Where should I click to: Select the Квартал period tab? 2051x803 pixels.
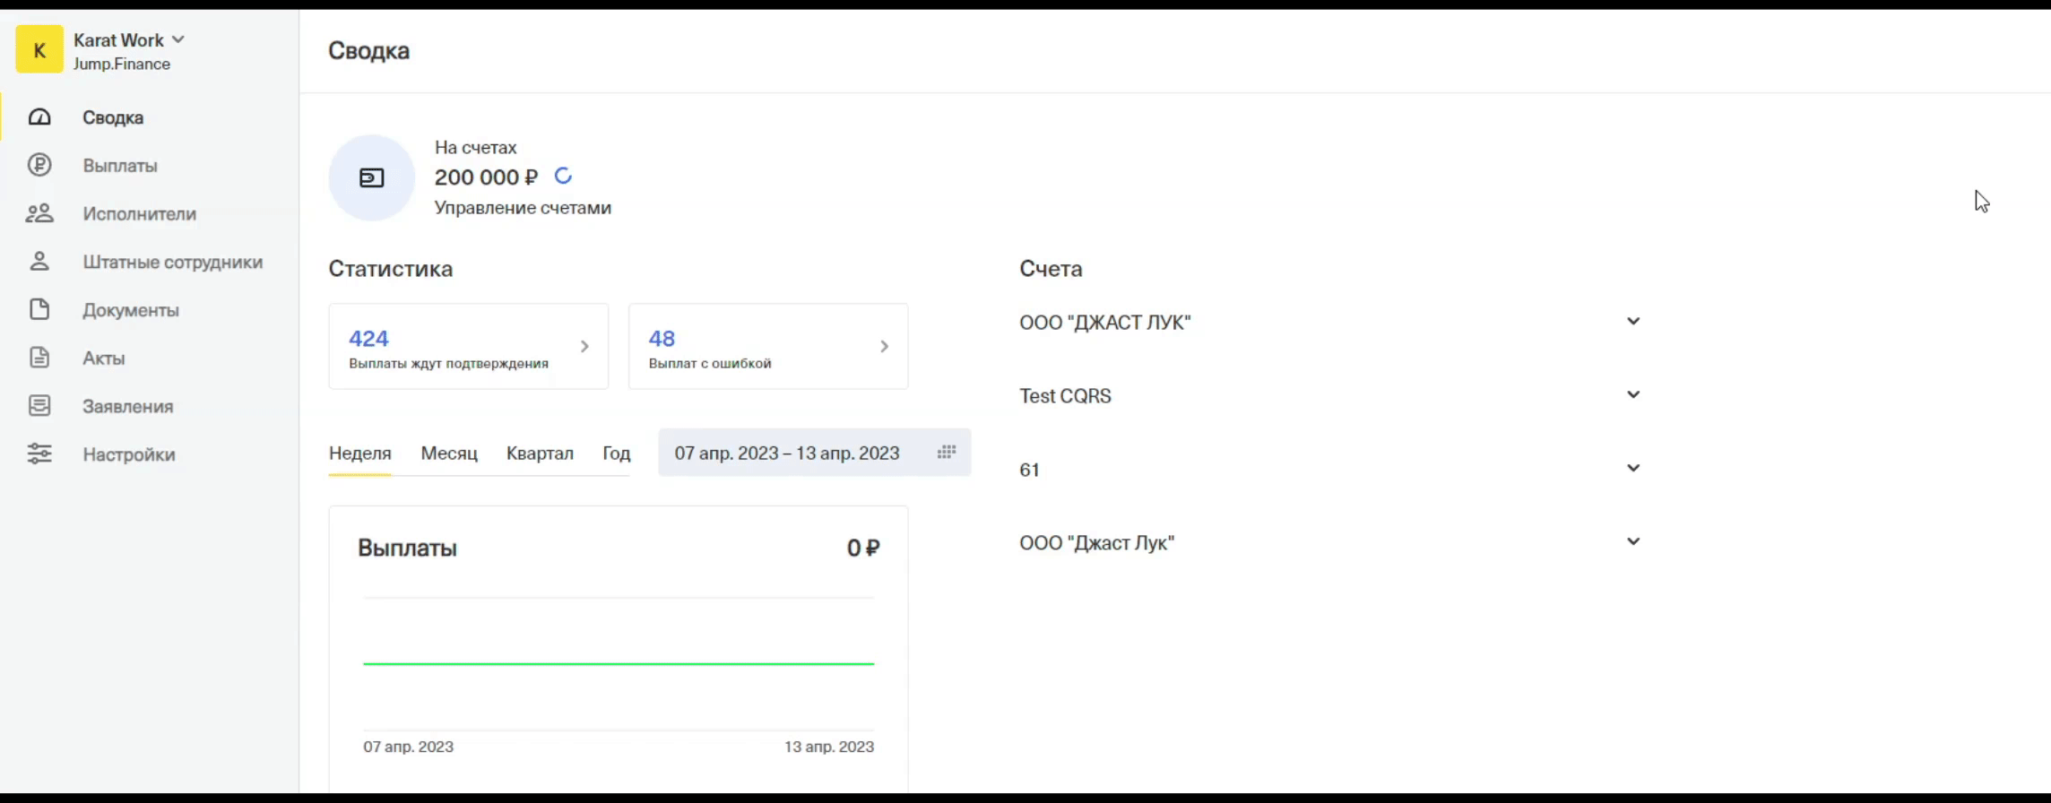point(540,453)
